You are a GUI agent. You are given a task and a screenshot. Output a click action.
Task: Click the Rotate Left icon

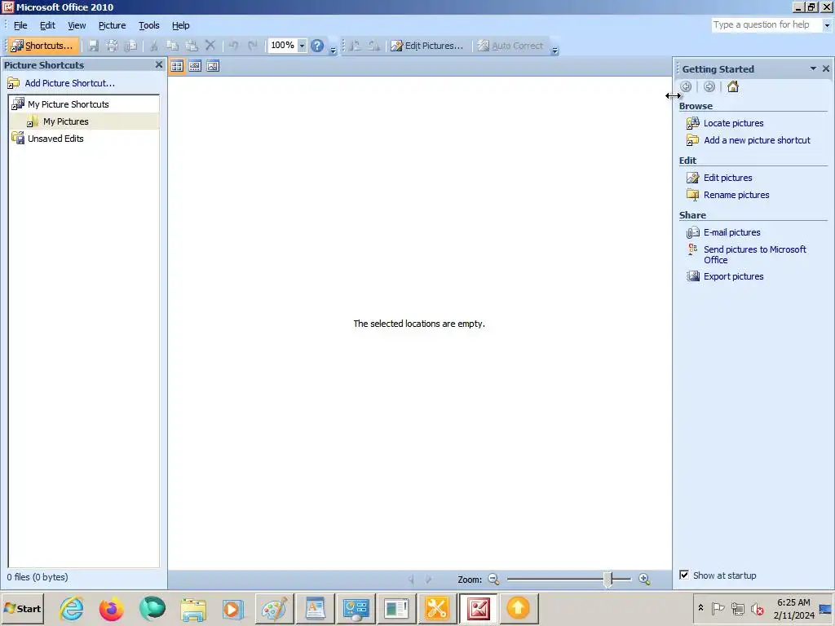[355, 46]
